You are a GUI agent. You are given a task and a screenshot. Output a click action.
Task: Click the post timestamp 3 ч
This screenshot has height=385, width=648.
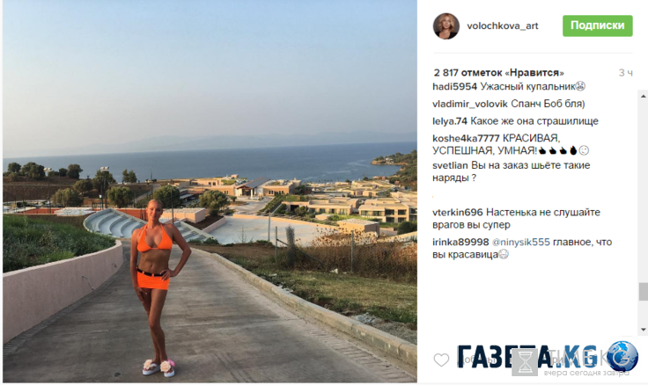click(x=625, y=73)
